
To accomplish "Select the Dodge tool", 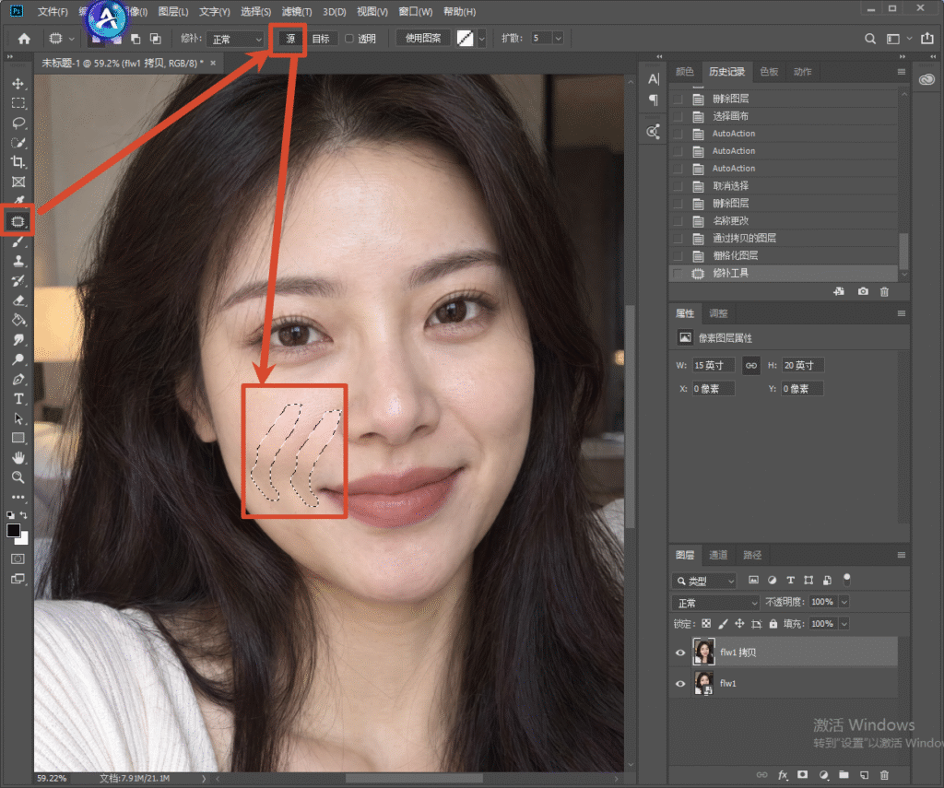I will (18, 359).
